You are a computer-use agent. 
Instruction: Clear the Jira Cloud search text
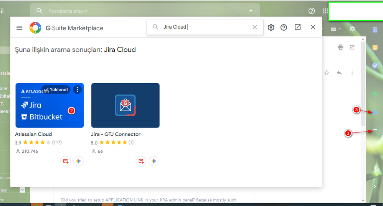tap(254, 27)
